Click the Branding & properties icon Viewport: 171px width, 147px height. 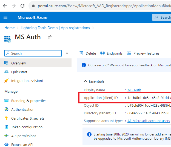(x=6, y=100)
